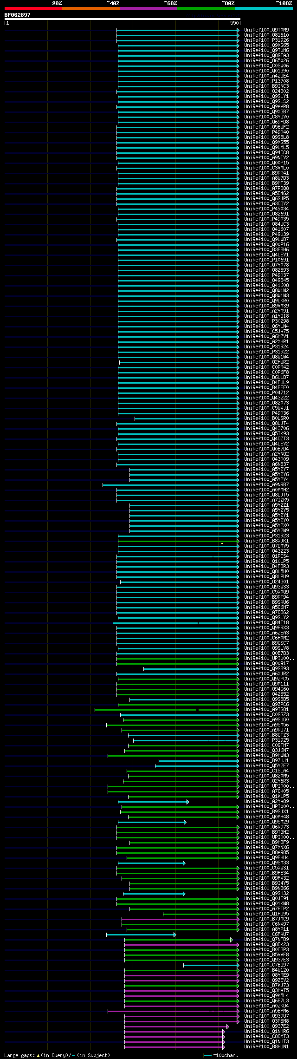
Task: Select hit UniRef100_P49037
Action: [266, 275]
